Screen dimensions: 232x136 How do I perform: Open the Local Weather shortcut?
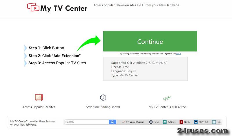coord(133,122)
